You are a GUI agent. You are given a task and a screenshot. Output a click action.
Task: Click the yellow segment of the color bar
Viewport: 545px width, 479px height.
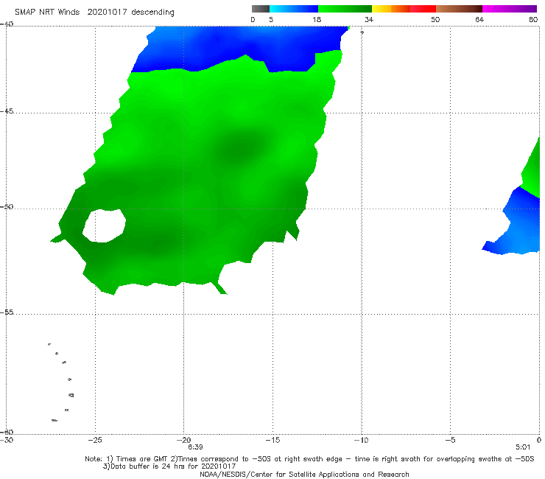point(381,9)
